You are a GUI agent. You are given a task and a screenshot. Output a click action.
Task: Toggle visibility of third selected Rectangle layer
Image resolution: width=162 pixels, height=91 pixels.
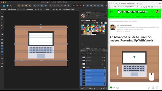105,77
